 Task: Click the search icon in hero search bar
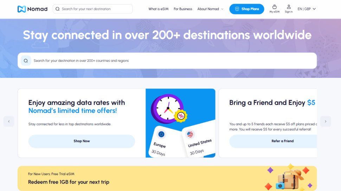(x=26, y=61)
